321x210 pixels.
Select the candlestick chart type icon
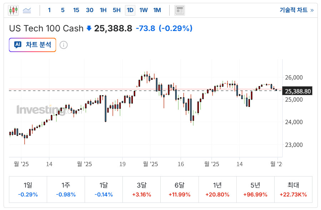(x=13, y=10)
